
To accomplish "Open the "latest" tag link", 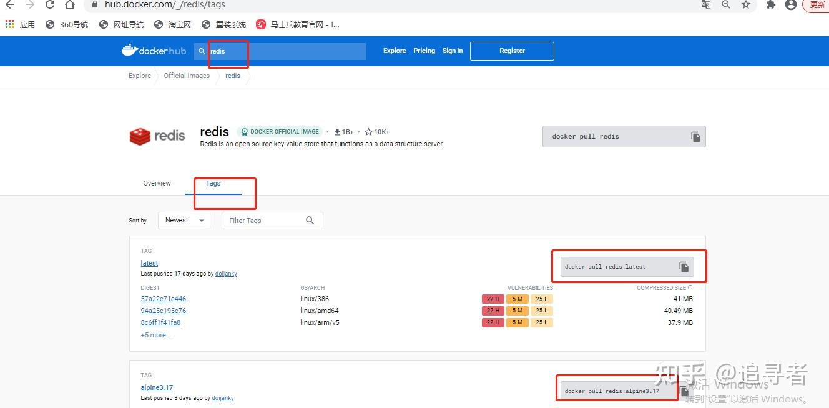I will [149, 263].
